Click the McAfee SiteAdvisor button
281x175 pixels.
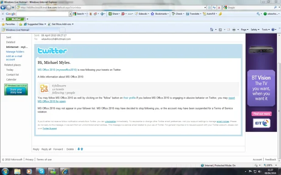click(x=16, y=19)
